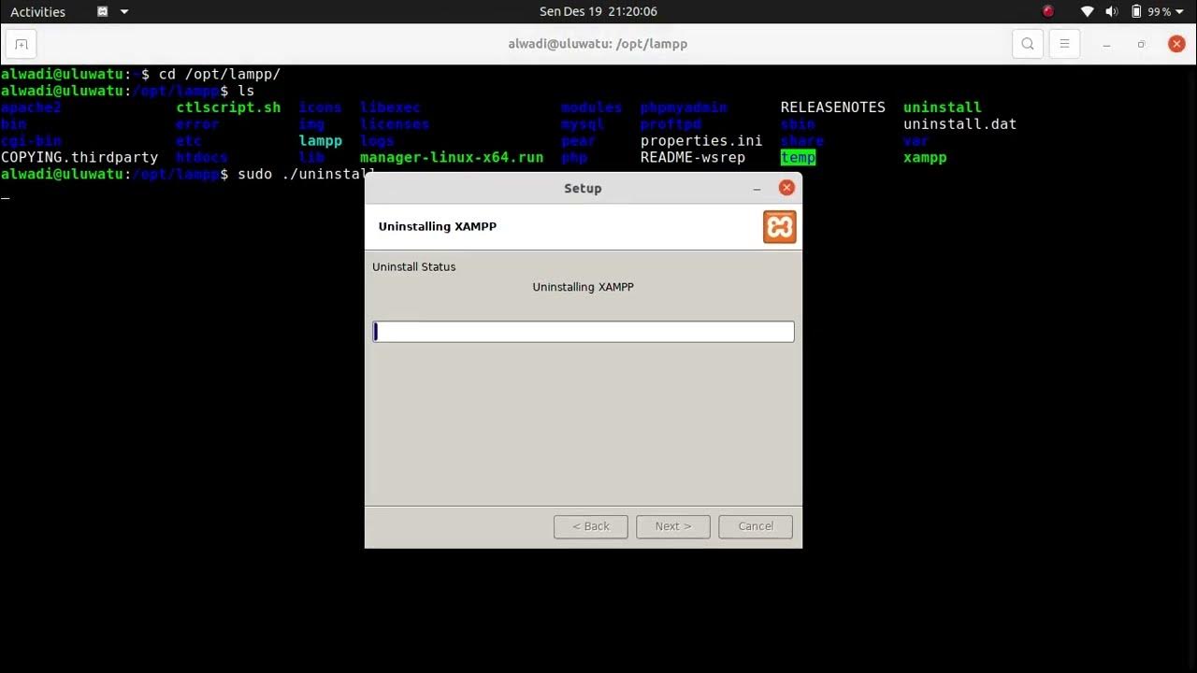The width and height of the screenshot is (1197, 673).
Task: Click 'mysql' directory in terminal listing
Action: [583, 124]
